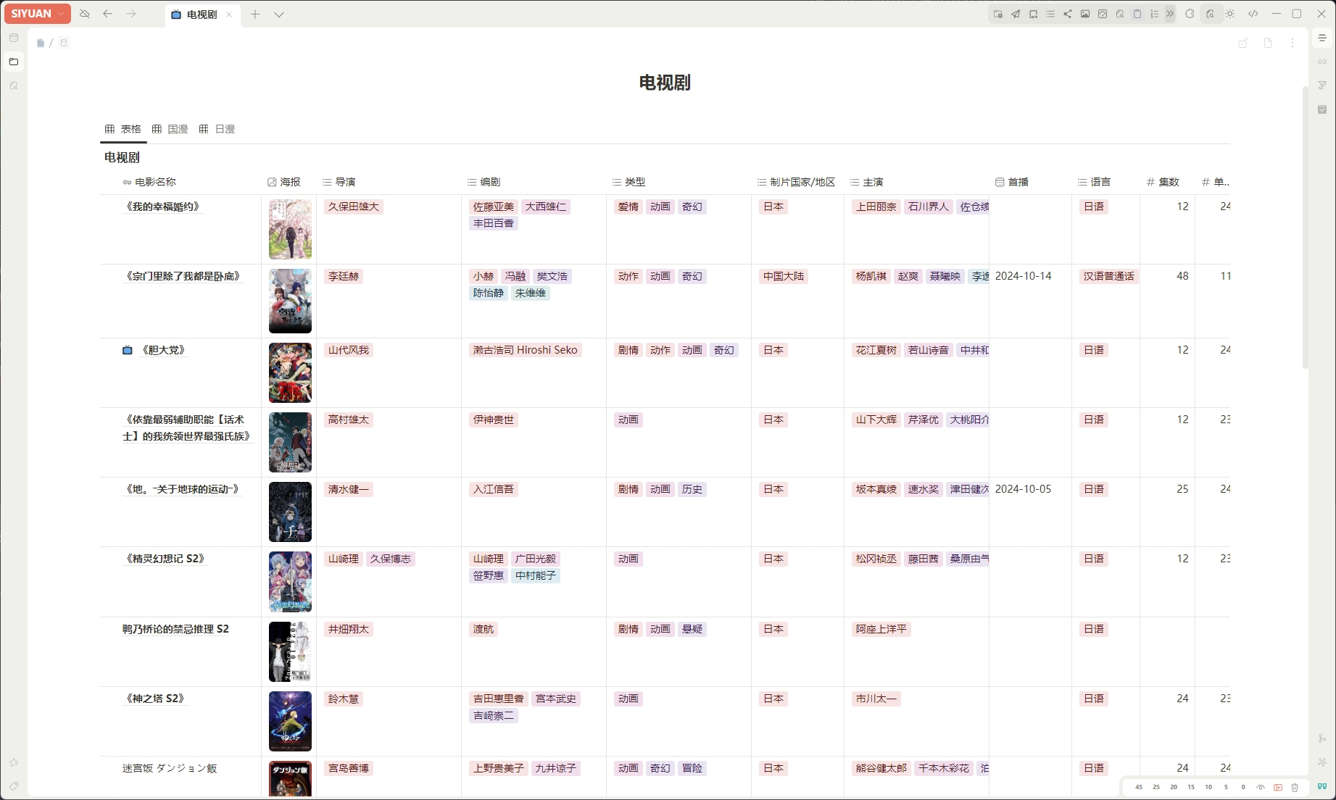Expand more toolbar options via double chevron
This screenshot has height=800, width=1336.
1169,14
